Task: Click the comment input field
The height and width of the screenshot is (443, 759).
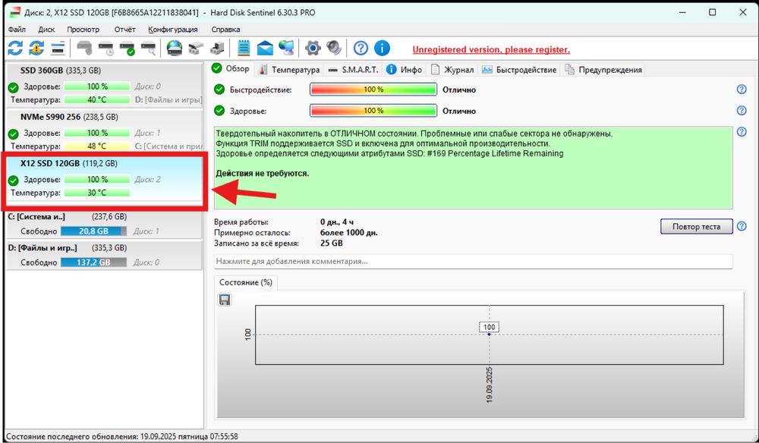Action: 473,261
